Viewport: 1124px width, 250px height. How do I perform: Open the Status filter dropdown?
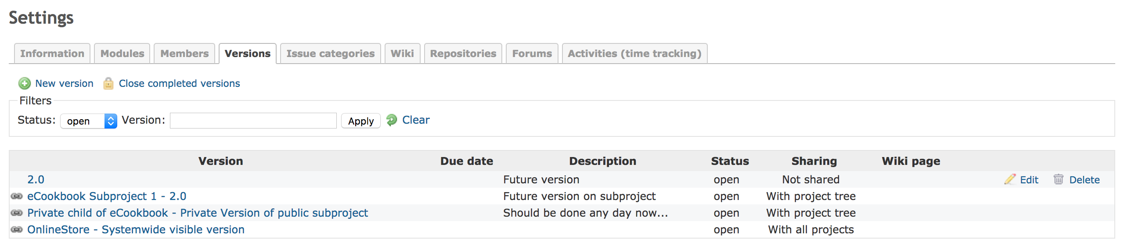(x=89, y=121)
